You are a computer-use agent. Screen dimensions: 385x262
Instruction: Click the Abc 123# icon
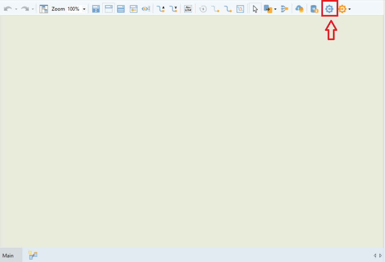pos(188,9)
